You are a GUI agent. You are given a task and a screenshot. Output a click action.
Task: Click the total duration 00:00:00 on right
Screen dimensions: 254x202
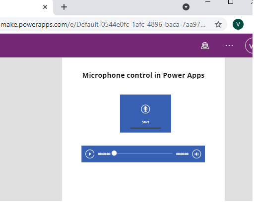coord(182,154)
